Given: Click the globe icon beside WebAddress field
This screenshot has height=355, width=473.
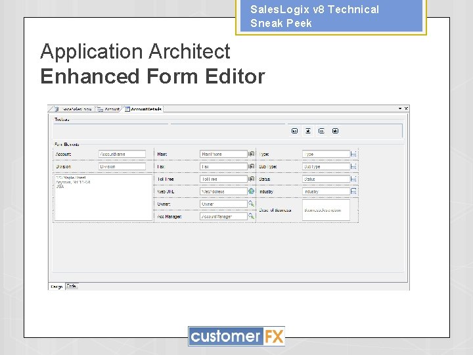Looking at the screenshot, I should [251, 191].
